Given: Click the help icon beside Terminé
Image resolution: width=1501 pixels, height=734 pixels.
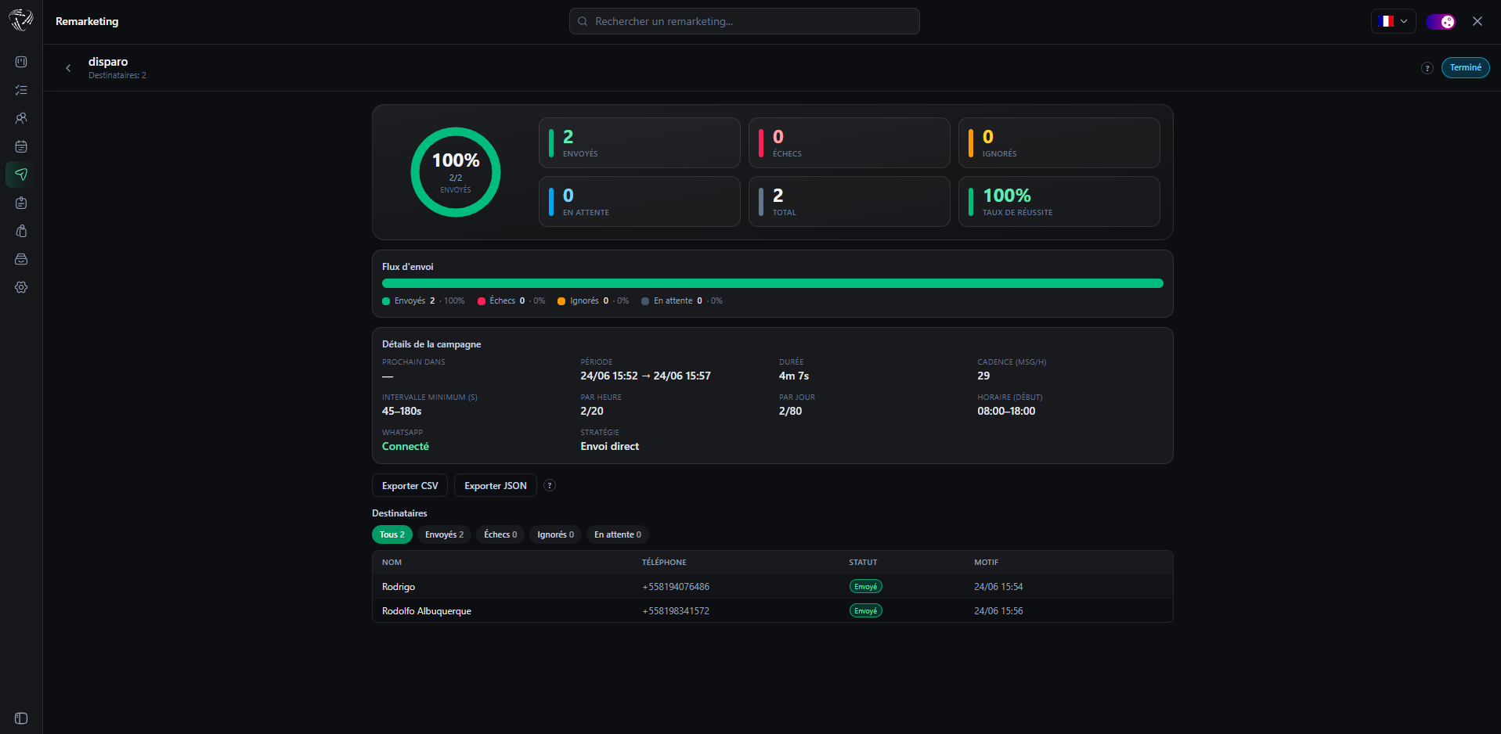Looking at the screenshot, I should pos(1427,68).
